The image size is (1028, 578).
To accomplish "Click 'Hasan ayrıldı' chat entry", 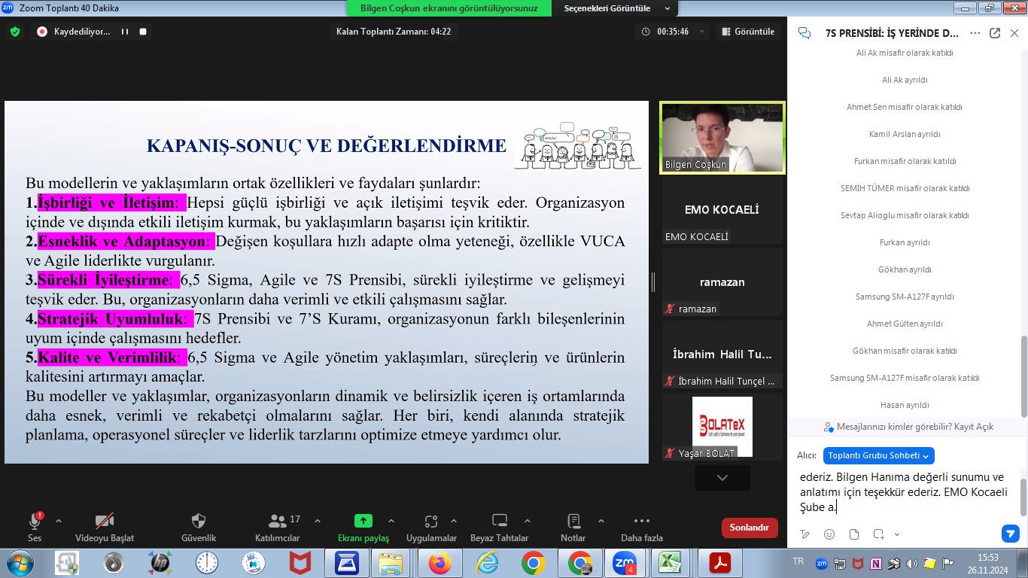I will tap(905, 405).
